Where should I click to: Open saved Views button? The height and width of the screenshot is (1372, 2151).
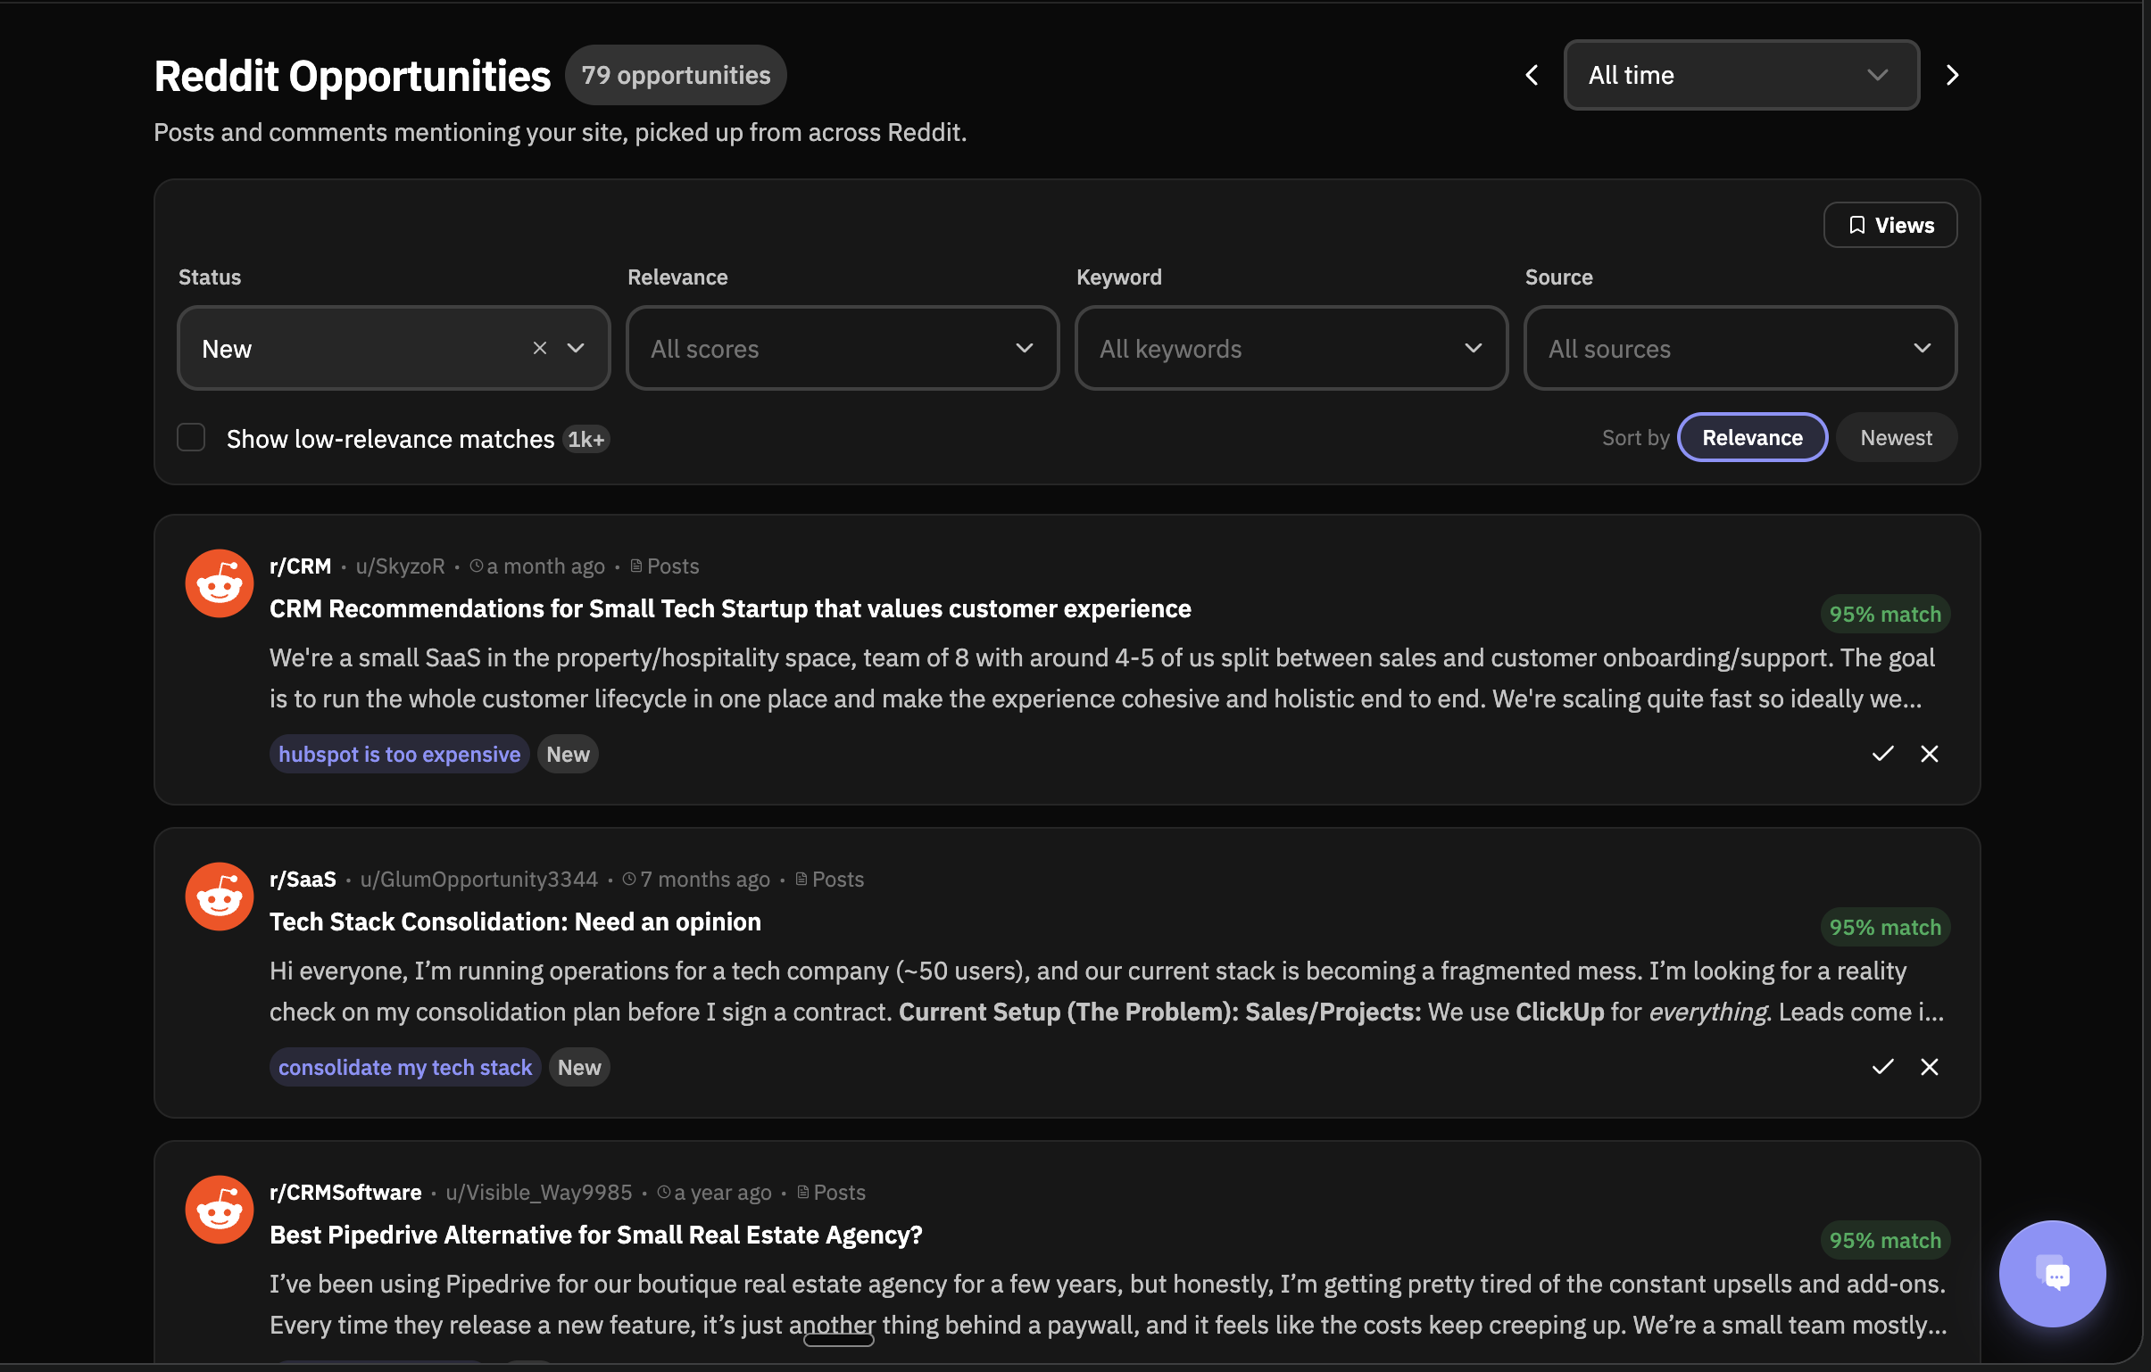click(x=1889, y=225)
